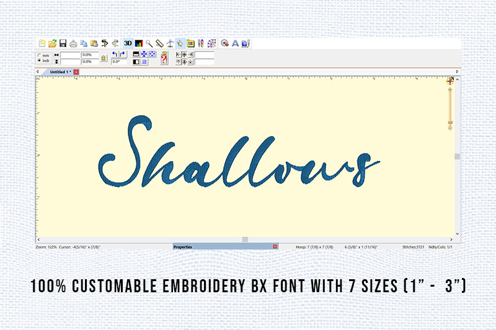Click the compass icon at canvas corner
Image resolution: width=496 pixels, height=330 pixels.
click(x=450, y=81)
